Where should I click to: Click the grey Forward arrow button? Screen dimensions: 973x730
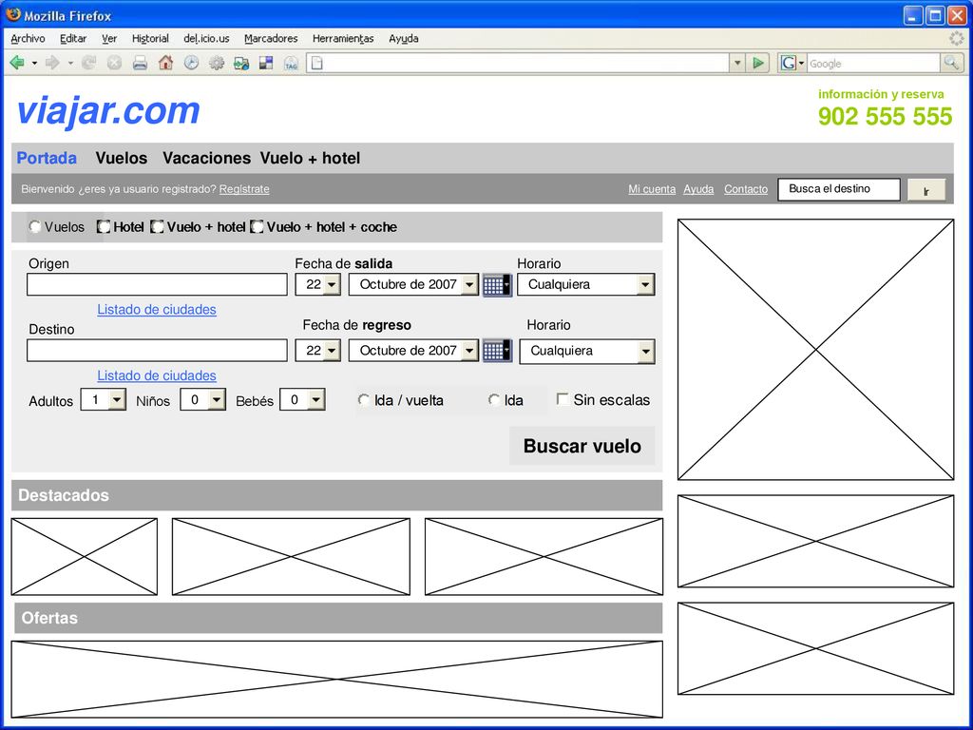[x=52, y=63]
